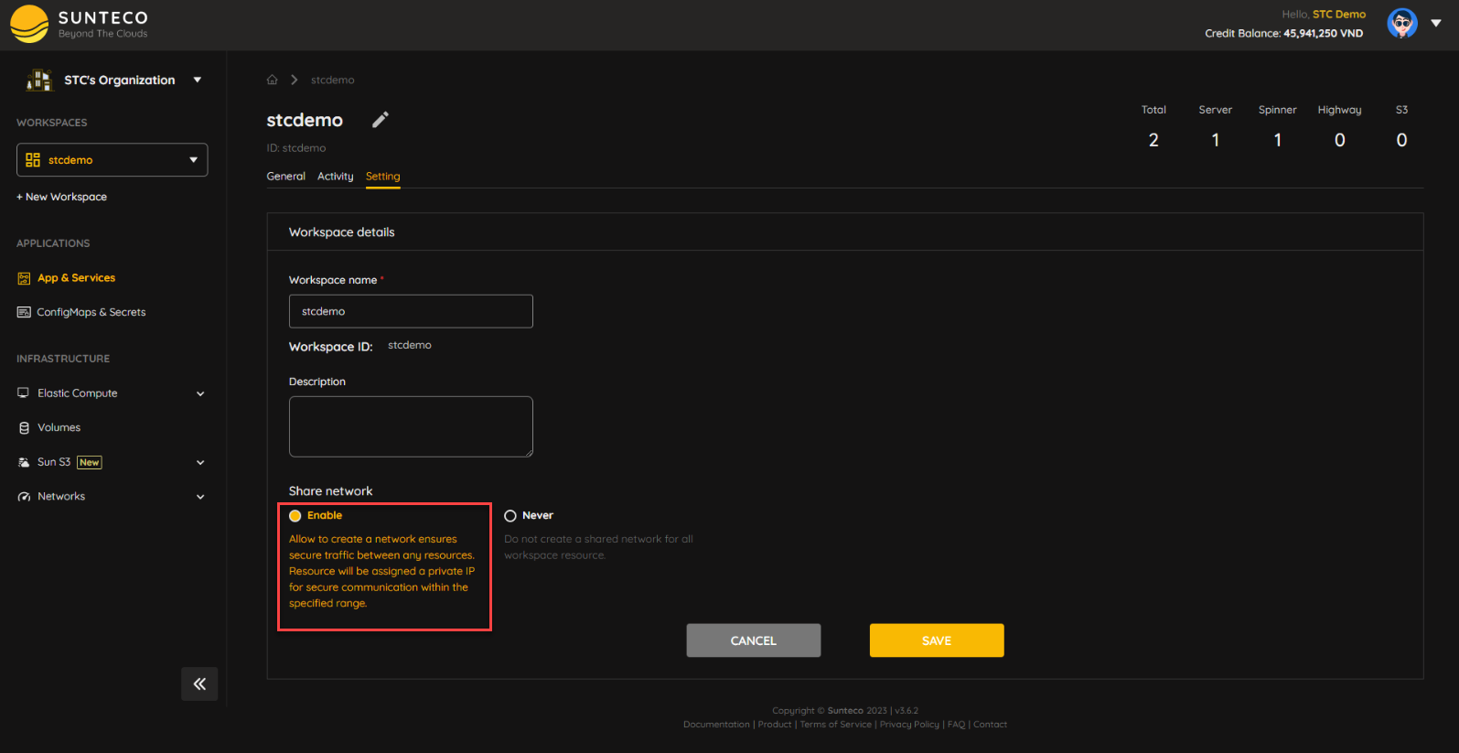Screen dimensions: 1459x753
Task: Select the Never share network option
Action: tap(510, 516)
